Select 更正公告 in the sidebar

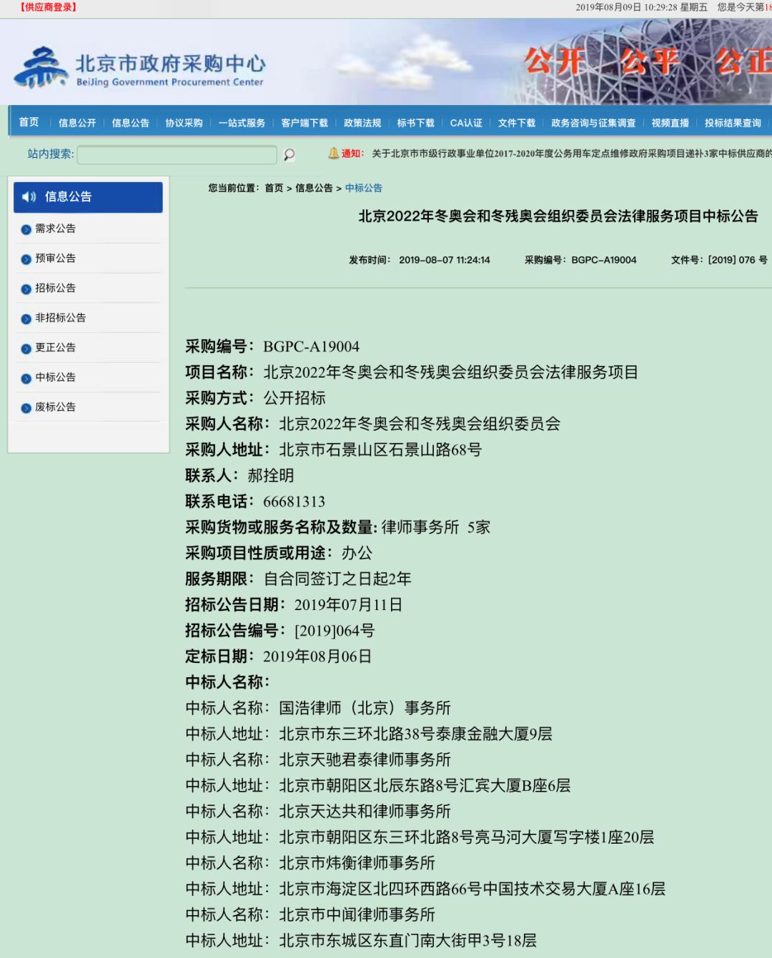coord(55,347)
